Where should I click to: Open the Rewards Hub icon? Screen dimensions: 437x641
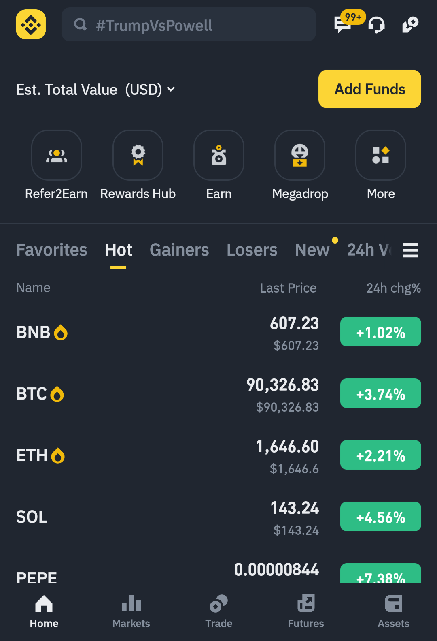pyautogui.click(x=138, y=155)
